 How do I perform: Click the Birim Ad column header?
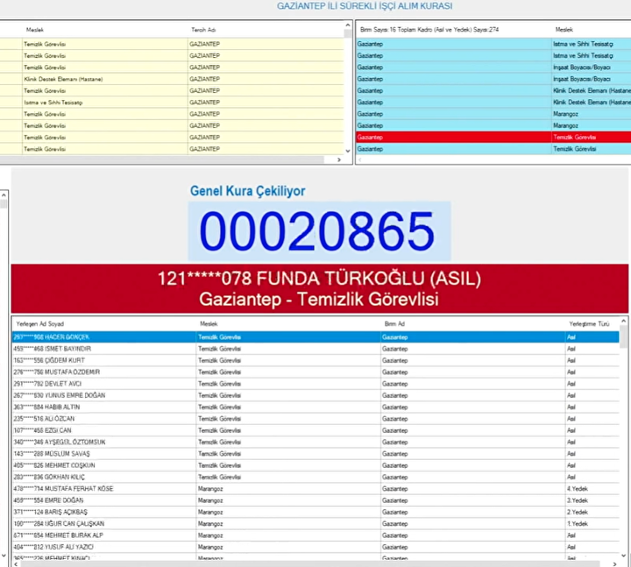coord(394,324)
